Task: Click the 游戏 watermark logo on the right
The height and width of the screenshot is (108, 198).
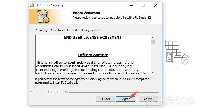Action: 177,55
